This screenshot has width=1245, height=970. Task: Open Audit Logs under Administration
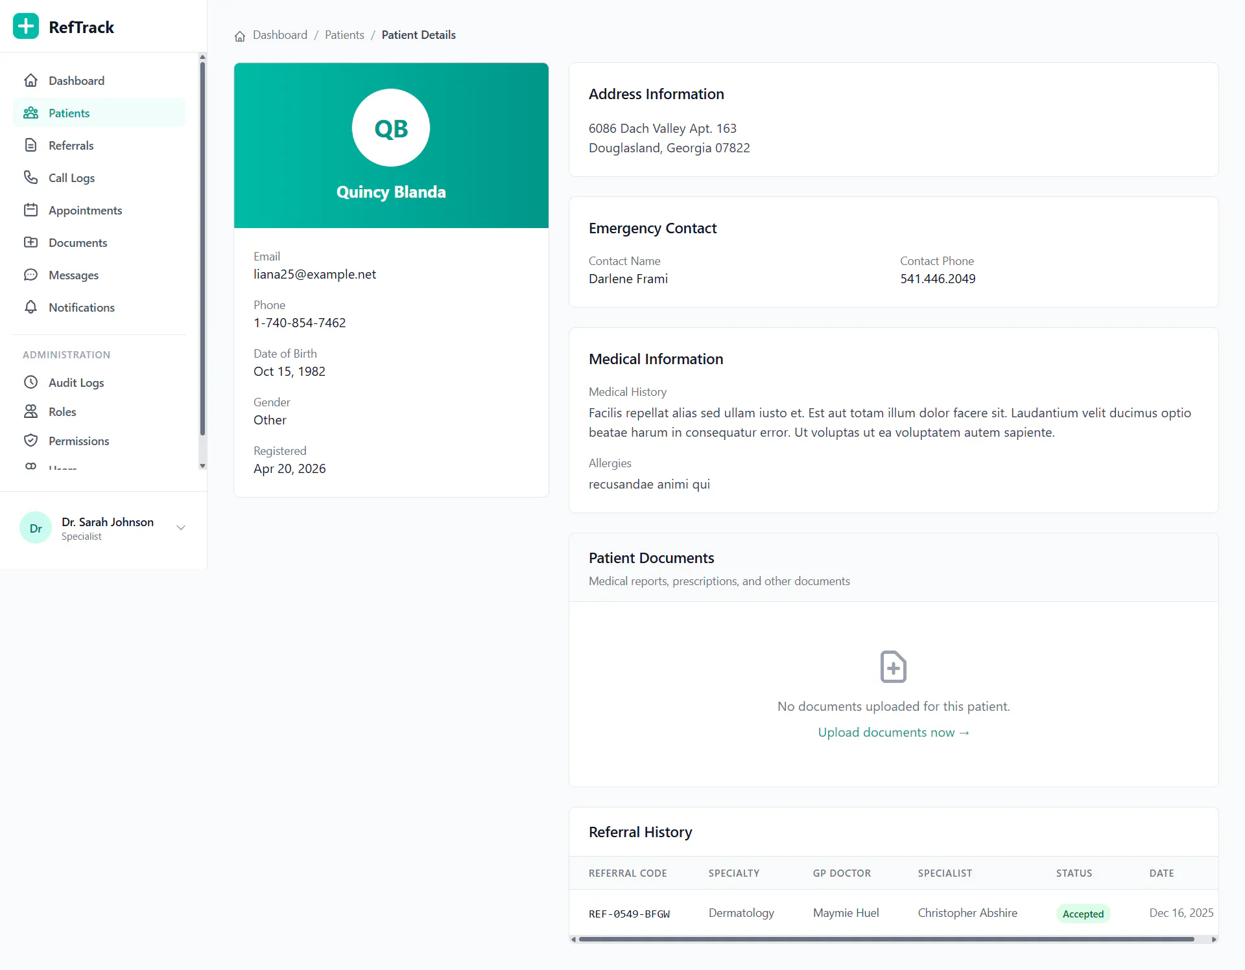point(99,382)
